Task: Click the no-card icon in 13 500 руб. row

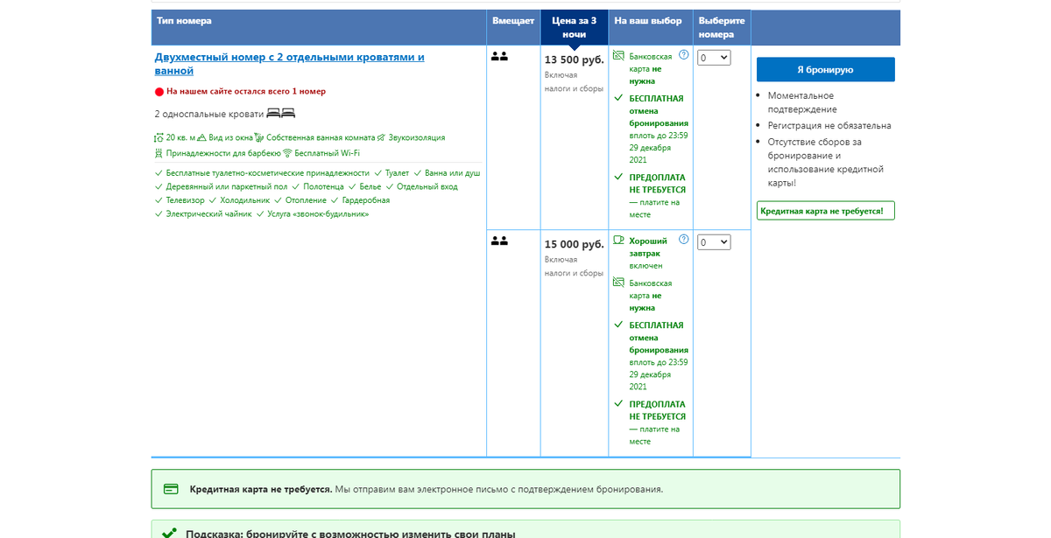Action: [618, 55]
